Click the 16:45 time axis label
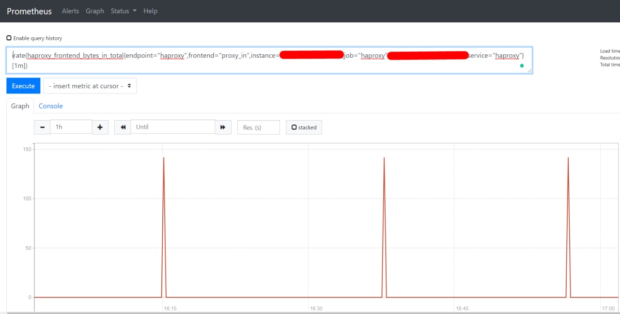Image resolution: width=620 pixels, height=314 pixels. click(x=462, y=308)
